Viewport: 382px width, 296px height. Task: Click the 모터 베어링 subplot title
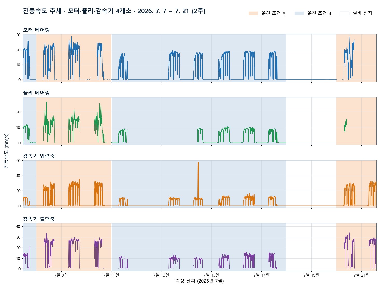(36, 30)
